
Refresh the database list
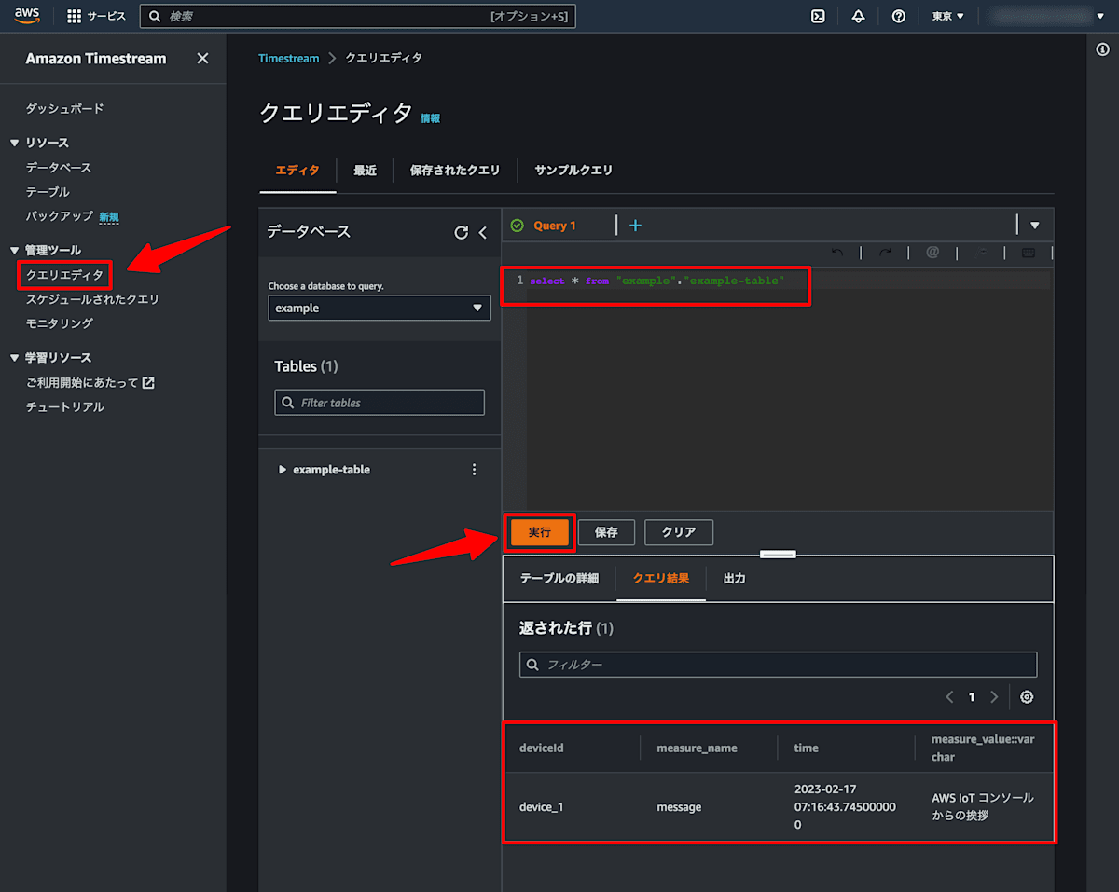(x=461, y=233)
